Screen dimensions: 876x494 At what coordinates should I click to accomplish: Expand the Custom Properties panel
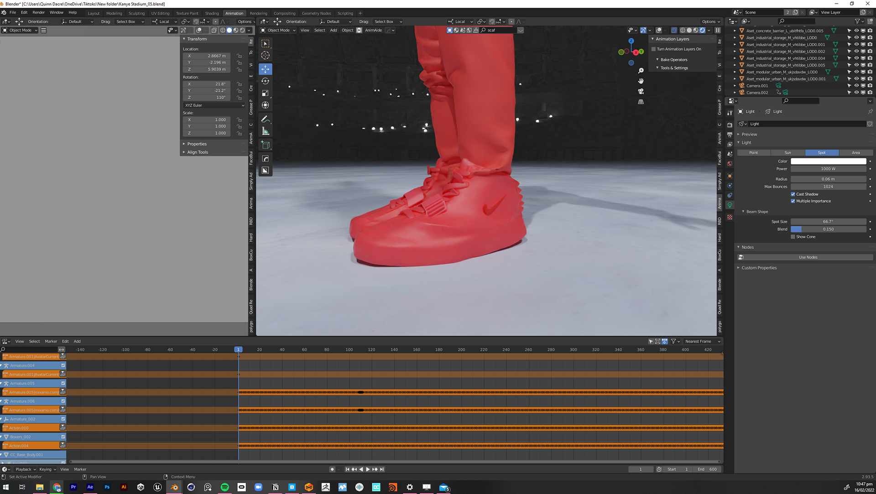(759, 268)
